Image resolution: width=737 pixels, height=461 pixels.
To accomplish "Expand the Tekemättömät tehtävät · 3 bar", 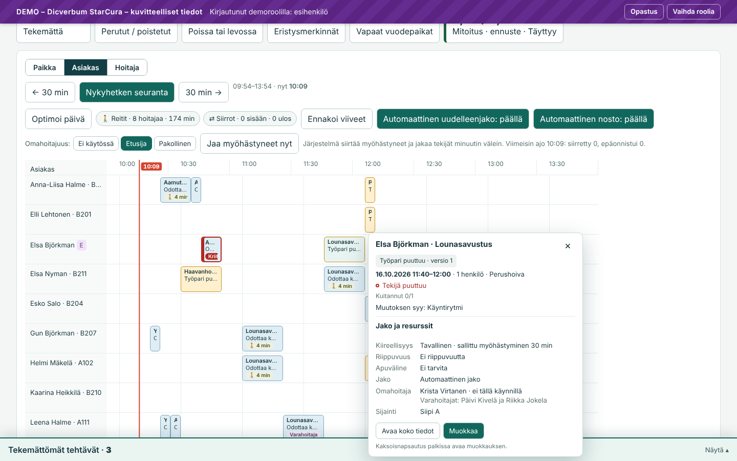I will [x=60, y=450].
